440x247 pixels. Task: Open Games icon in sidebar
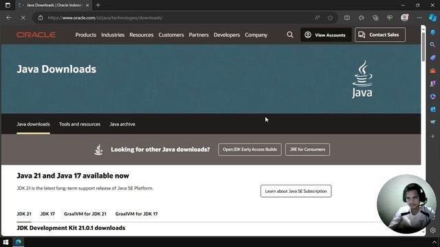[432, 84]
